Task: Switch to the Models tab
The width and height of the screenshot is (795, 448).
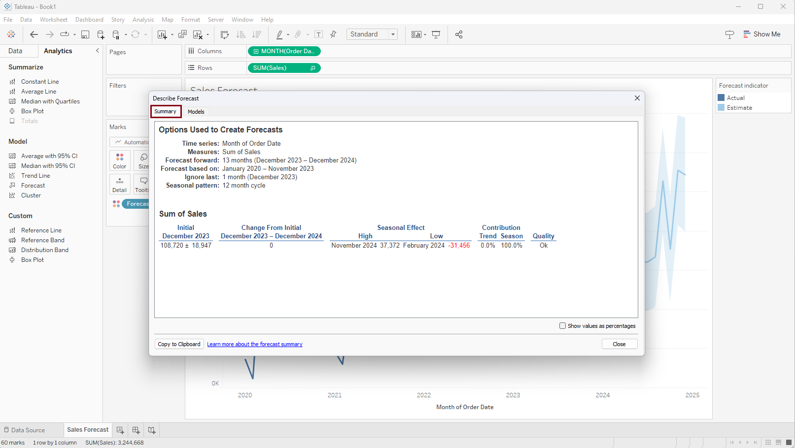Action: click(x=196, y=112)
